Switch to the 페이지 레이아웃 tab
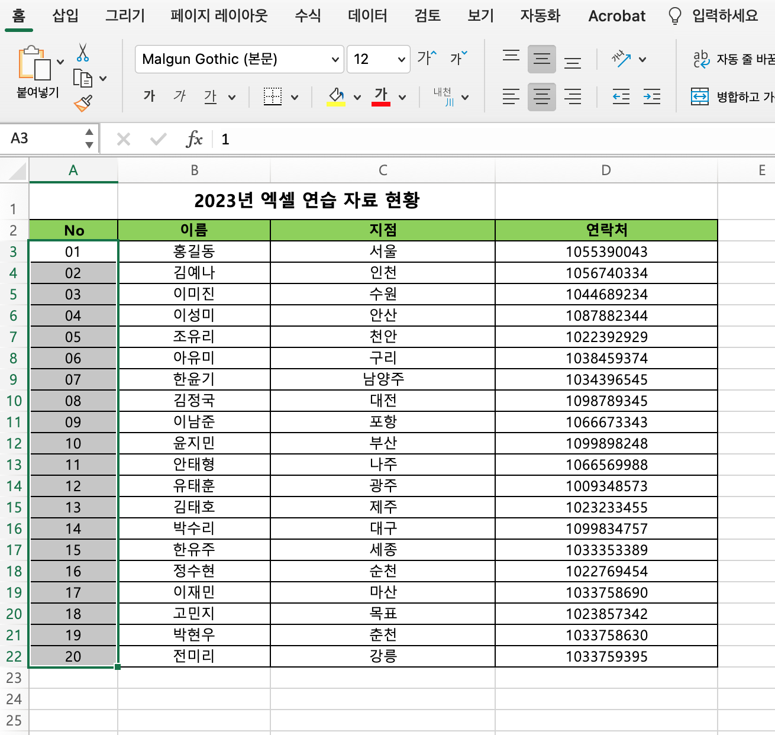Screen dimensions: 775x735 coord(219,15)
